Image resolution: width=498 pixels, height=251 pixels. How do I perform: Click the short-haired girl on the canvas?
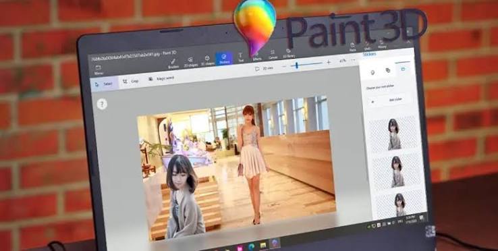click(x=184, y=197)
